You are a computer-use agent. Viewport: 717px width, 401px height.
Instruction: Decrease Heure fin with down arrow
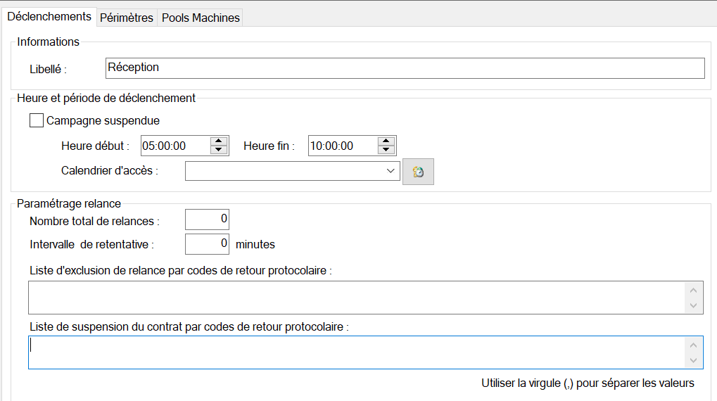tap(386, 151)
